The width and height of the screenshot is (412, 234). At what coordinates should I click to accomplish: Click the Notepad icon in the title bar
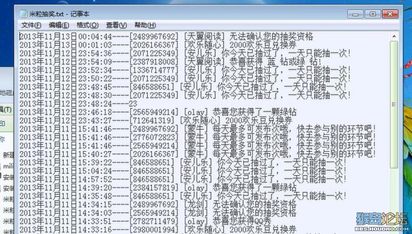tap(24, 14)
